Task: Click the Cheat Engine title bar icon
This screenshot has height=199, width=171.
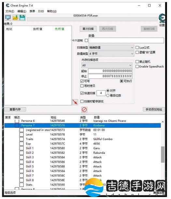Action: coord(7,6)
